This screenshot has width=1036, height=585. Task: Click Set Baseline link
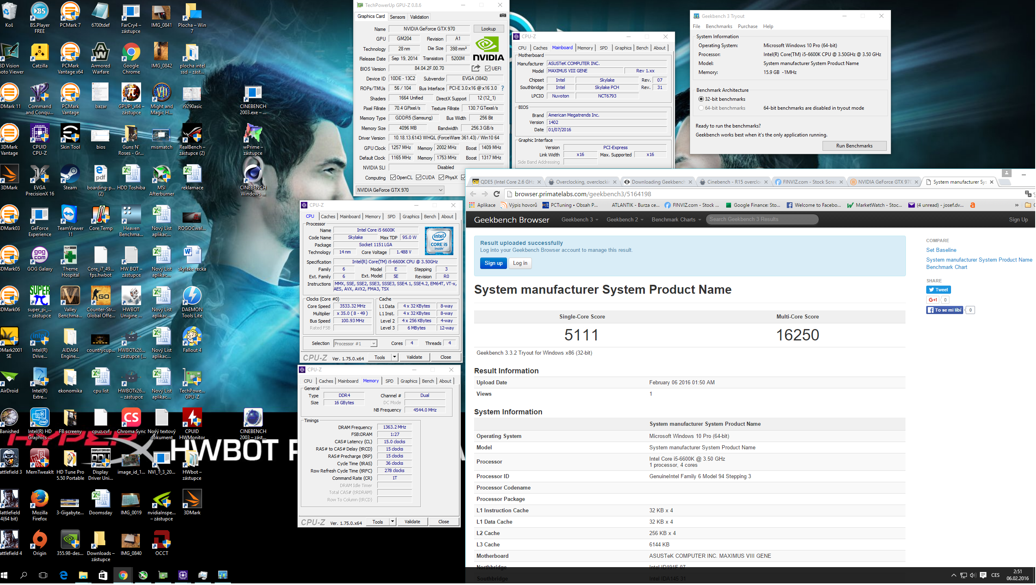pos(941,250)
